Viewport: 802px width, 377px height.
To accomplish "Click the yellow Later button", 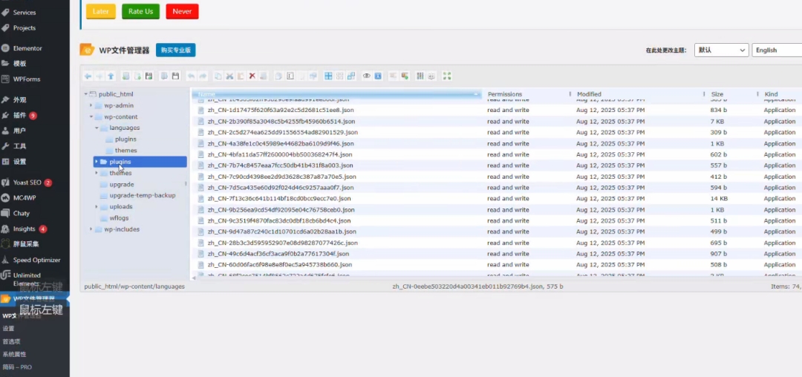I will coord(101,11).
